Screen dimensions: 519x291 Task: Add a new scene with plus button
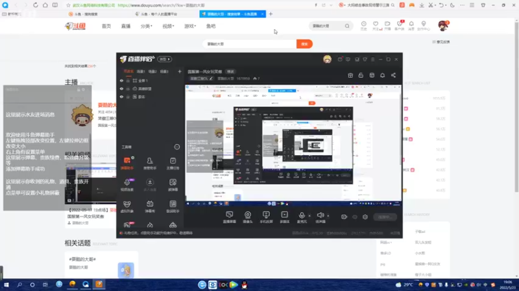(x=180, y=72)
